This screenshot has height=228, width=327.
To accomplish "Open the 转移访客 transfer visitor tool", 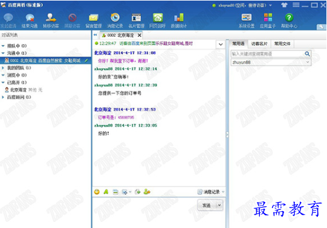I will tap(51, 21).
